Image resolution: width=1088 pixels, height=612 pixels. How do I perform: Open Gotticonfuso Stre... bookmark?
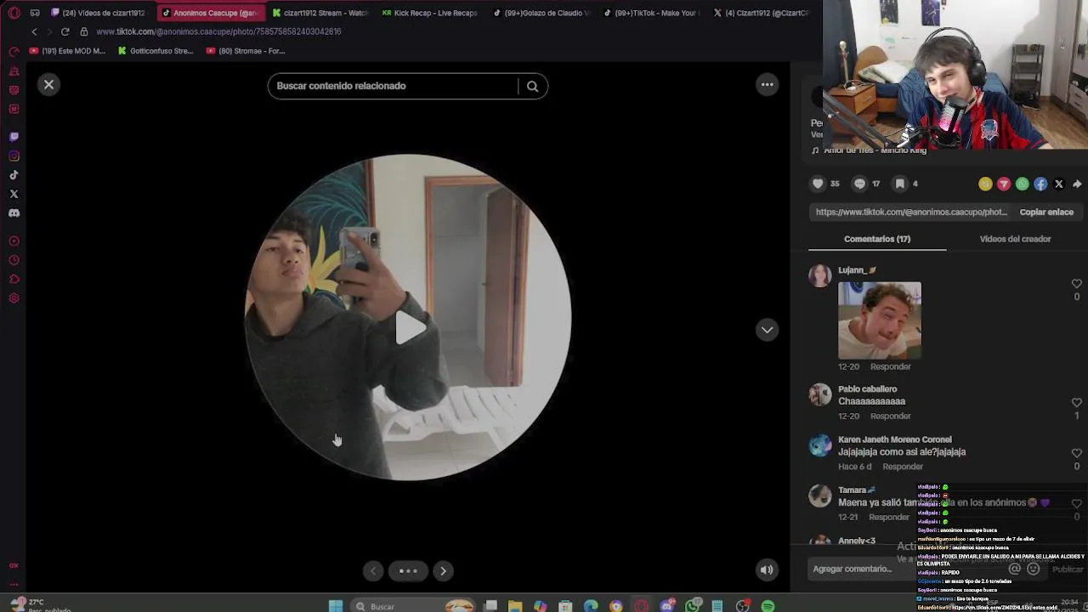pos(156,51)
